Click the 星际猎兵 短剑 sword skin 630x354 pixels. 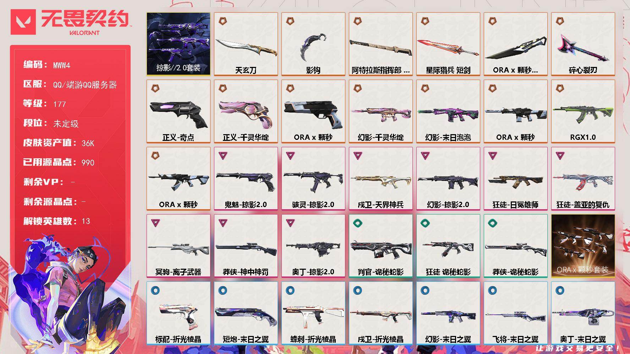(x=448, y=44)
